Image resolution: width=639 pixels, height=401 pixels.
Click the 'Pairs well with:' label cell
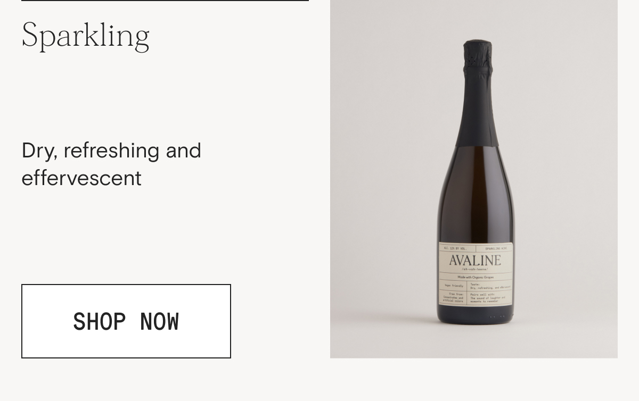490,298
